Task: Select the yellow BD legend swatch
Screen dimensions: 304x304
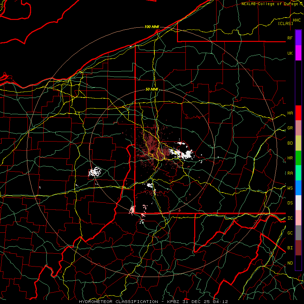Action: pyautogui.click(x=298, y=143)
